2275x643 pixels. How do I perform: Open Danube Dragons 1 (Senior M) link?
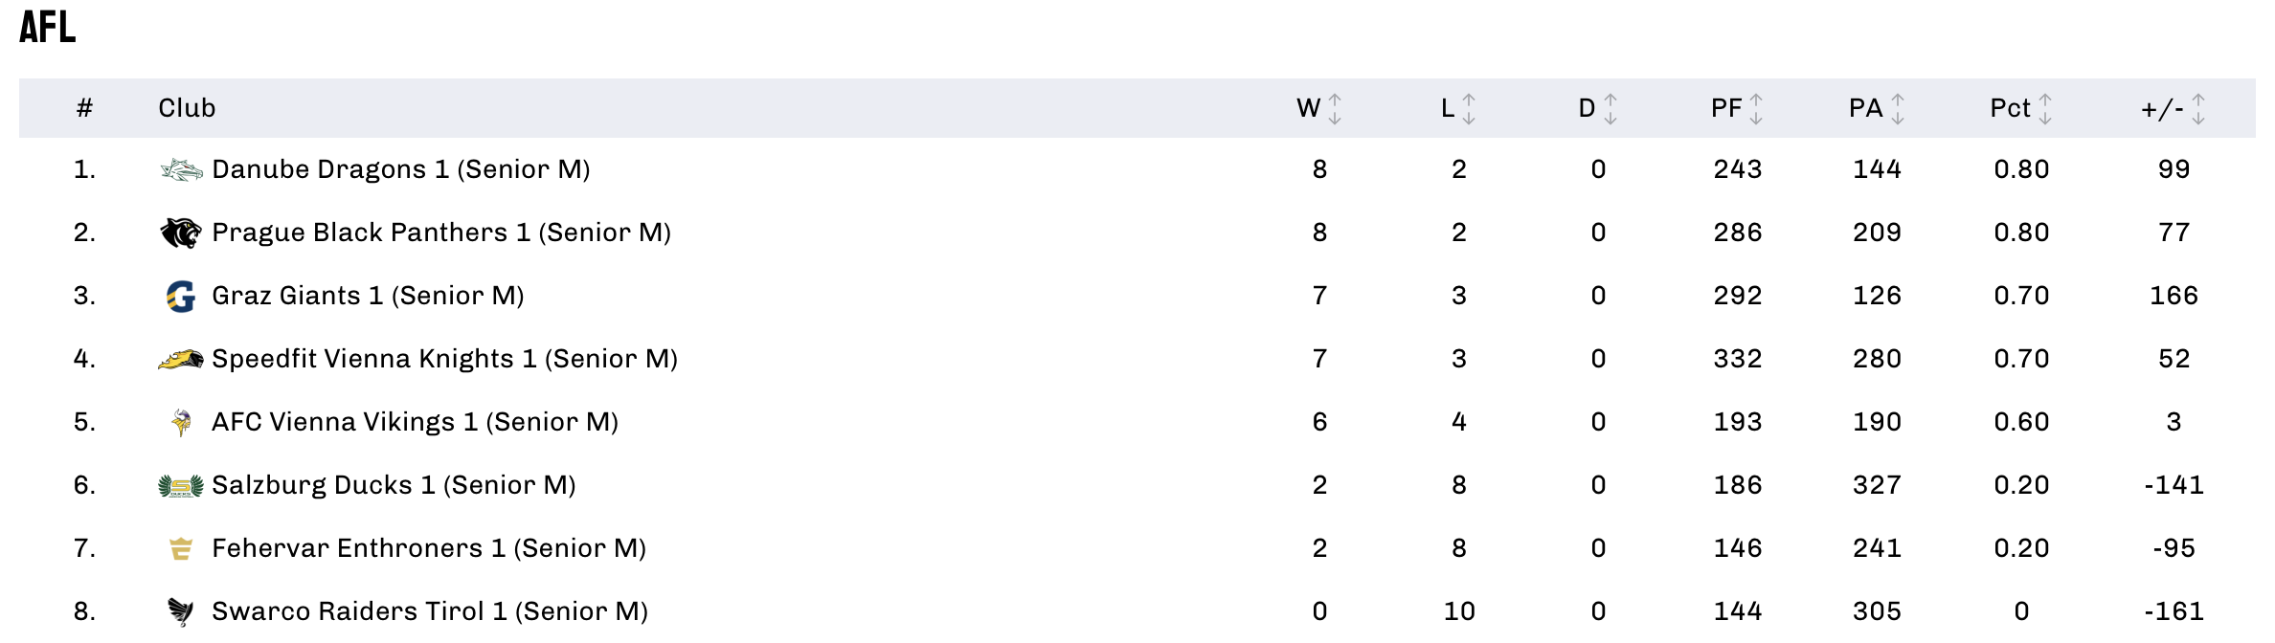(401, 169)
